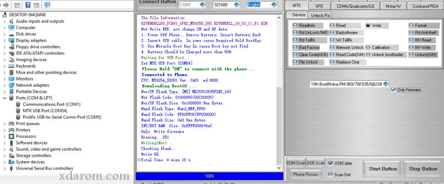This screenshot has width=444, height=184.
Task: Toggle the Scan Def checkbox
Action: (x=330, y=175)
